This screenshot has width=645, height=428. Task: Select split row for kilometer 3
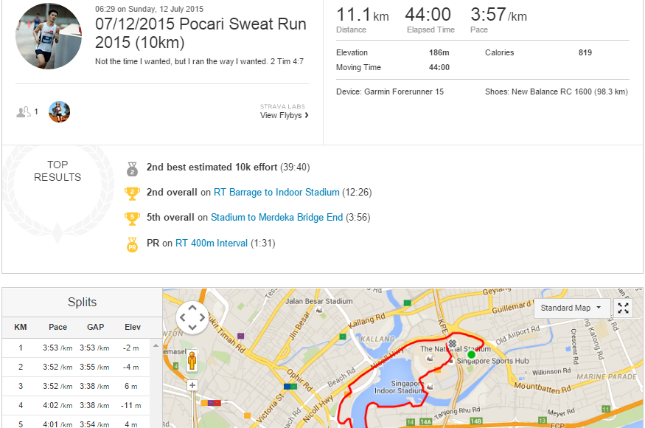click(x=76, y=386)
